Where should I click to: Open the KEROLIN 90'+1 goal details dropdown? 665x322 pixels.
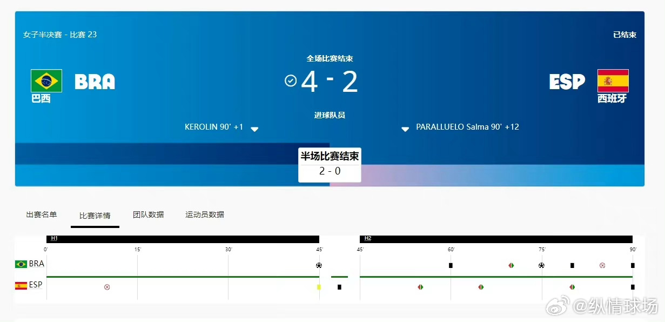[254, 129]
